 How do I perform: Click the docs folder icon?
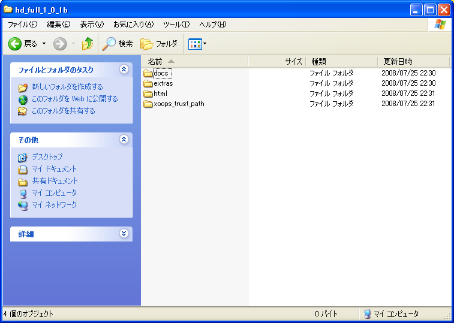(x=148, y=73)
